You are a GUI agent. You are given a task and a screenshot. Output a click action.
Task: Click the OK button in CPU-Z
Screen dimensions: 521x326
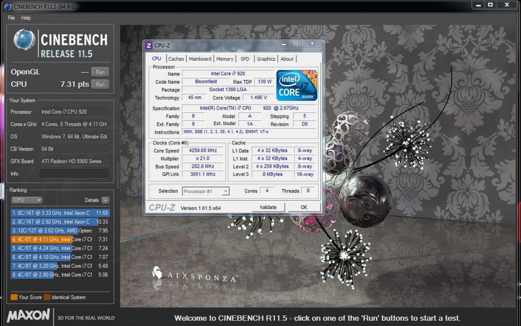click(x=304, y=207)
